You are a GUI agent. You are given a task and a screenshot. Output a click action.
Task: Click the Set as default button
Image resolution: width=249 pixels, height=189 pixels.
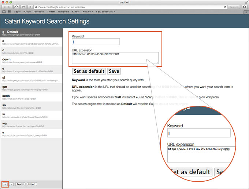click(89, 71)
